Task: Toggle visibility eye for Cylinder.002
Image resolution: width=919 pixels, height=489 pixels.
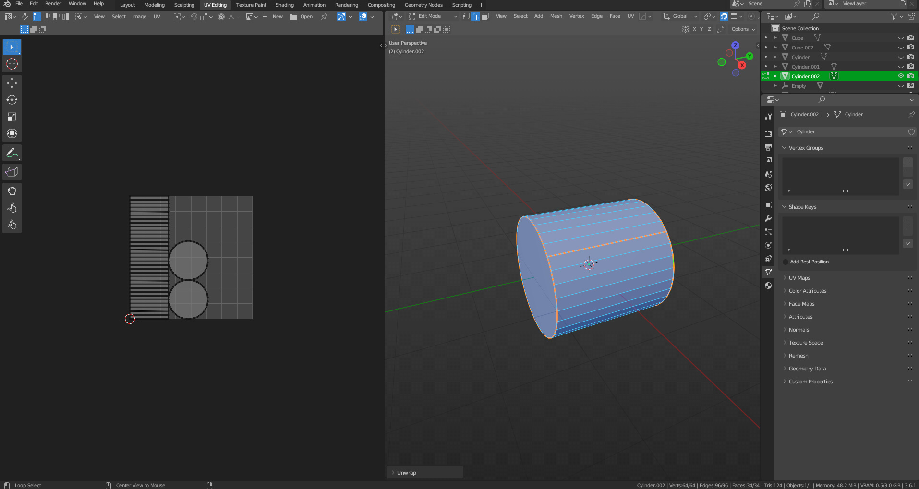Action: (x=901, y=76)
